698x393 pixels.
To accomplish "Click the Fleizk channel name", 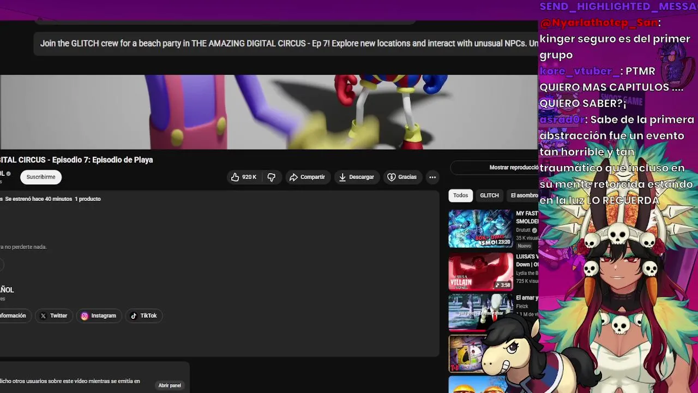I will tap(522, 306).
